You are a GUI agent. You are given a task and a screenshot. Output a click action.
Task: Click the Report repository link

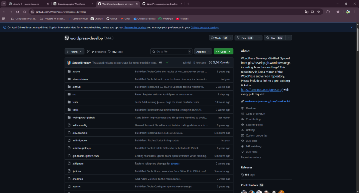(251, 157)
